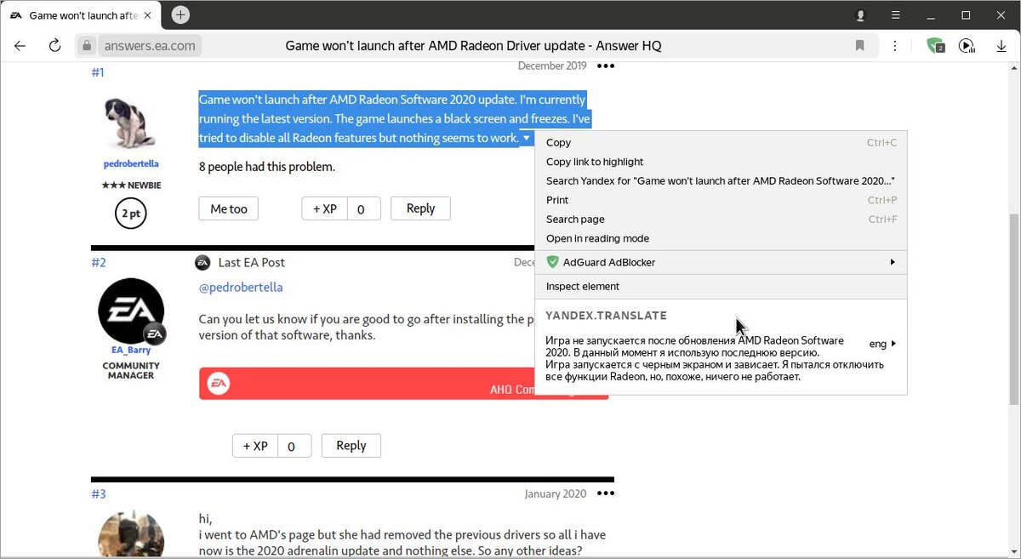This screenshot has width=1021, height=559.
Task: Open the #1 post permalink
Action: 98,72
